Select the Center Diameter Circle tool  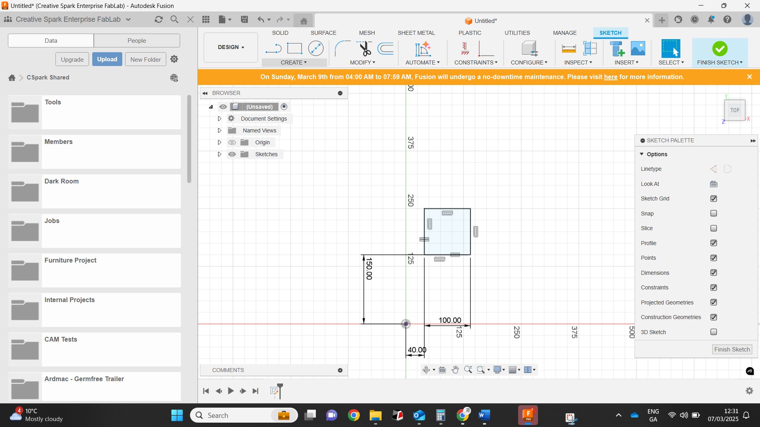[316, 49]
